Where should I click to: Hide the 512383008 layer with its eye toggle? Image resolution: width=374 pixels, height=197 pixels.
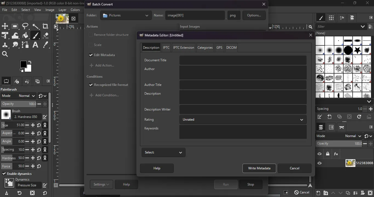[x=319, y=163]
